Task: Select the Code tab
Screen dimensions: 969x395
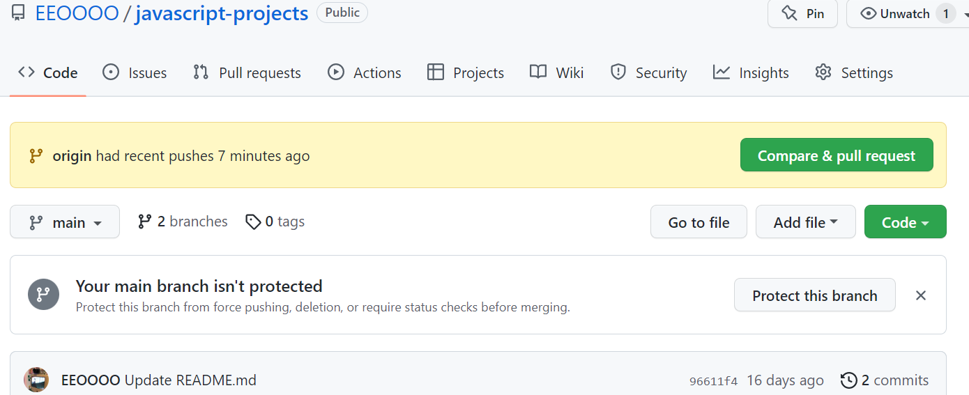Action: [48, 72]
